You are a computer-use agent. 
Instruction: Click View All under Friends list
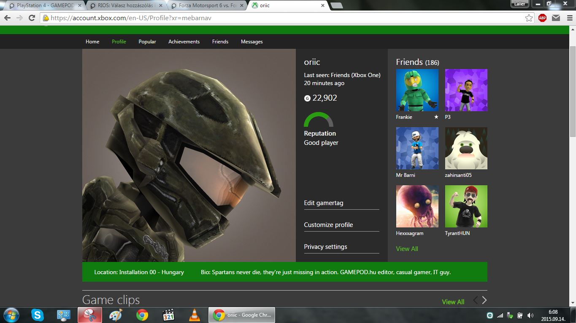click(x=407, y=249)
